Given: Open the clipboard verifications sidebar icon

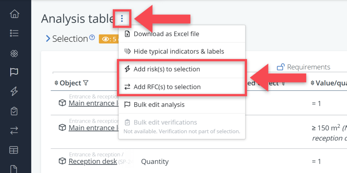Looking at the screenshot, I should [x=14, y=111].
